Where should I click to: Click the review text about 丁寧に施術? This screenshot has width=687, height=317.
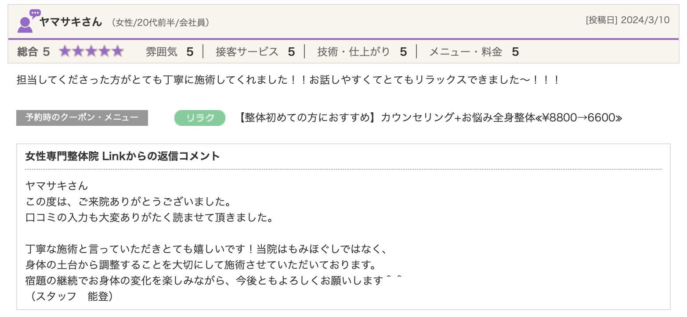point(288,80)
